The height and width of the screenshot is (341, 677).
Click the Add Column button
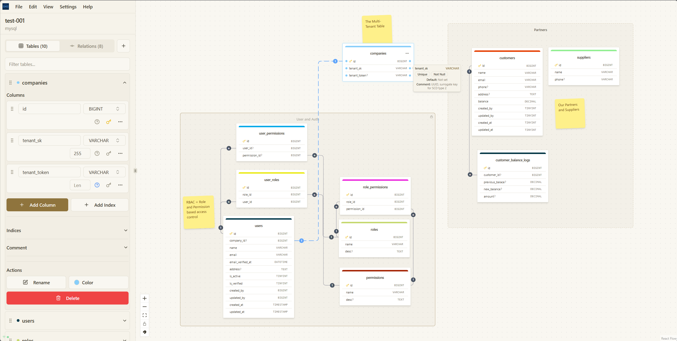click(x=37, y=205)
